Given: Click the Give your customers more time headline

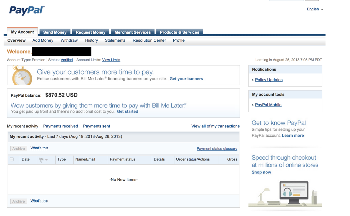Looking at the screenshot, I should click(x=95, y=72).
